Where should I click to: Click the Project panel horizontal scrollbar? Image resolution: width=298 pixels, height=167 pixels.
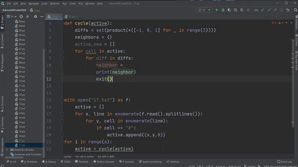tap(14, 157)
